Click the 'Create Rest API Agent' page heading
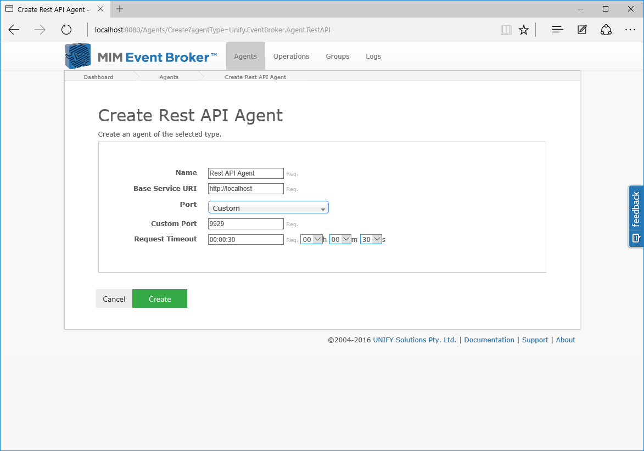Image resolution: width=644 pixels, height=451 pixels. click(190, 116)
